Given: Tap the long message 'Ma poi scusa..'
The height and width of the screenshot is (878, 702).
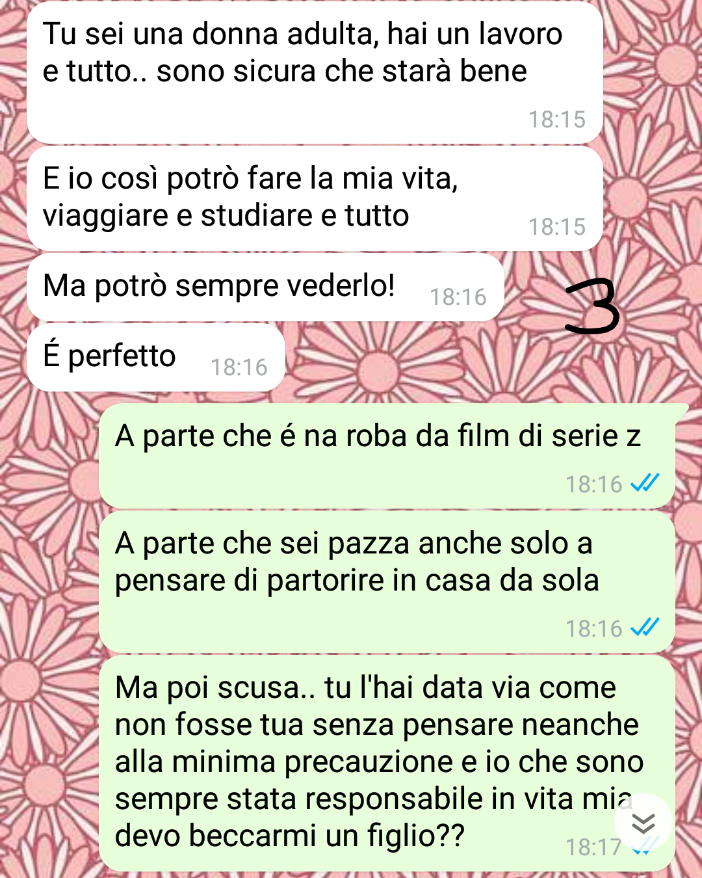Looking at the screenshot, I should click(387, 764).
